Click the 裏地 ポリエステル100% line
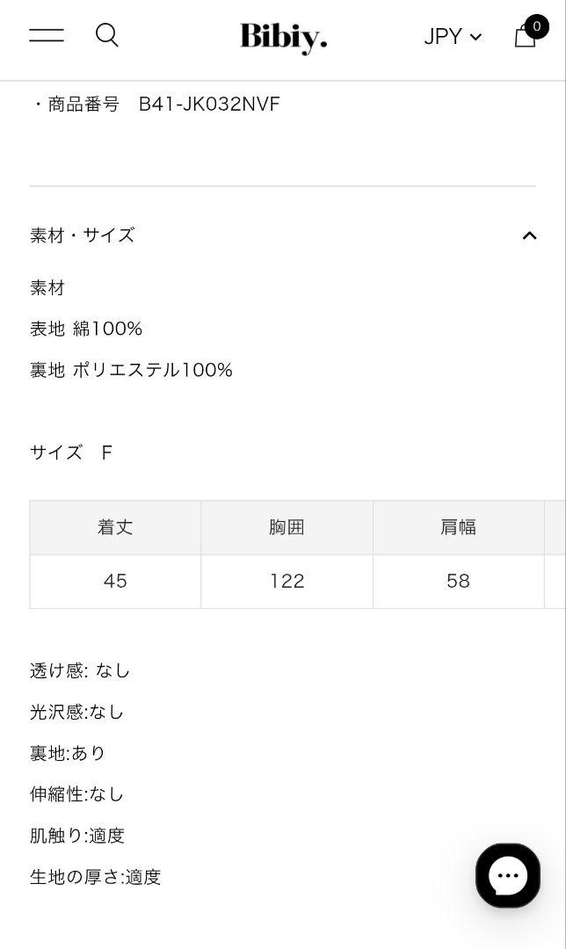566x949 pixels. (x=131, y=370)
